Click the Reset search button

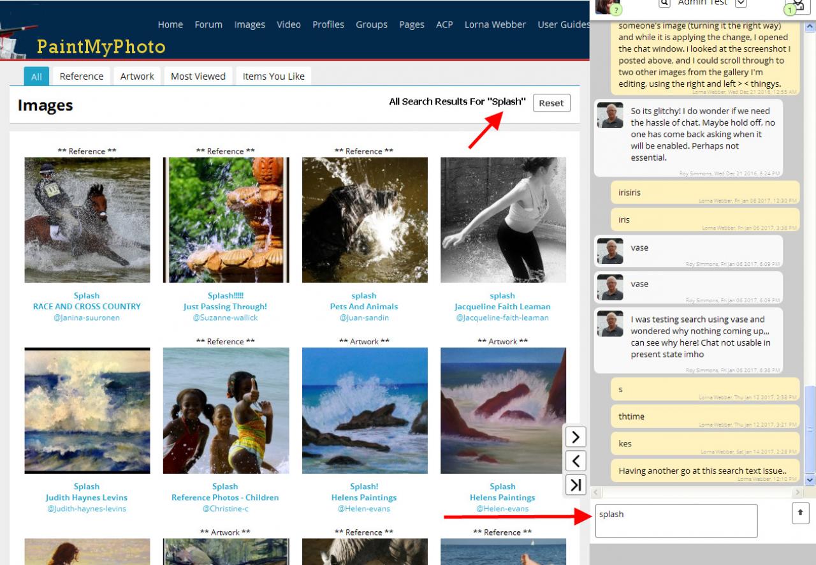coord(551,103)
